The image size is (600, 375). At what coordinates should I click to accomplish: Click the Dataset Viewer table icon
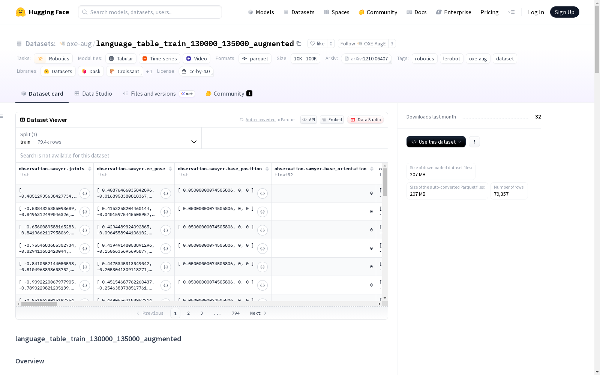click(x=22, y=120)
